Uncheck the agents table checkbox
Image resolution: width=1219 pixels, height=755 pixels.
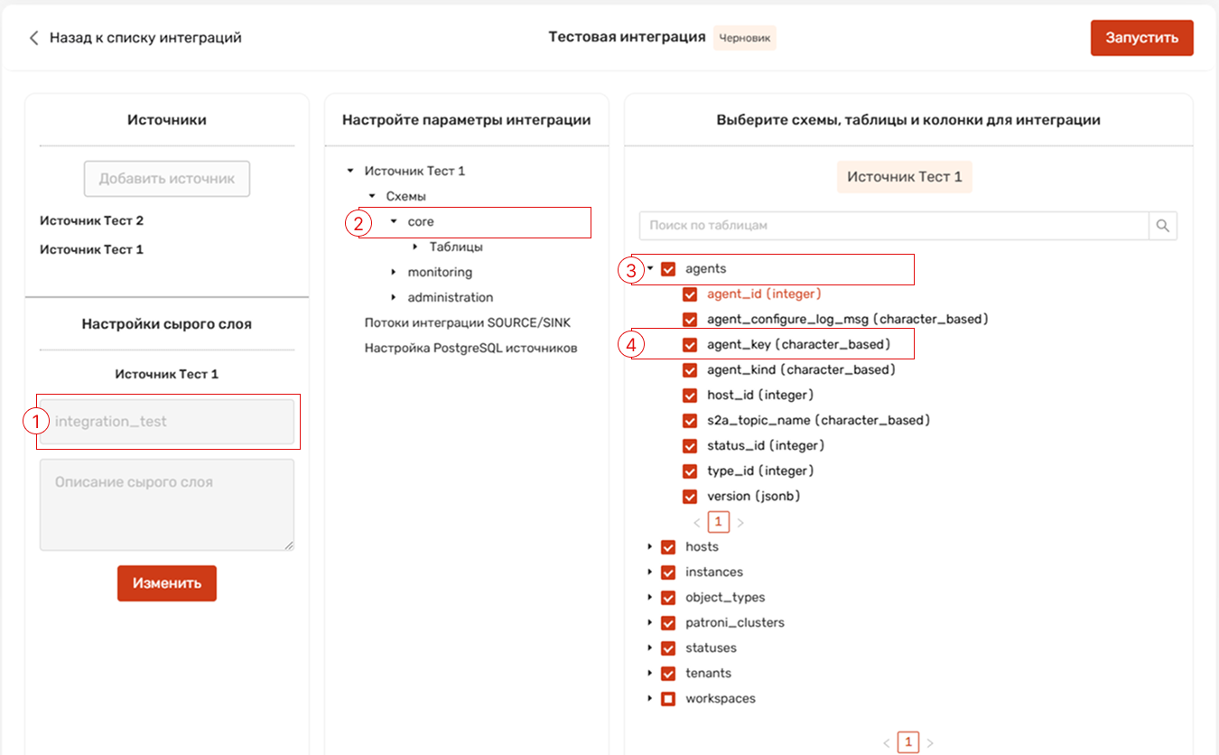coord(668,269)
